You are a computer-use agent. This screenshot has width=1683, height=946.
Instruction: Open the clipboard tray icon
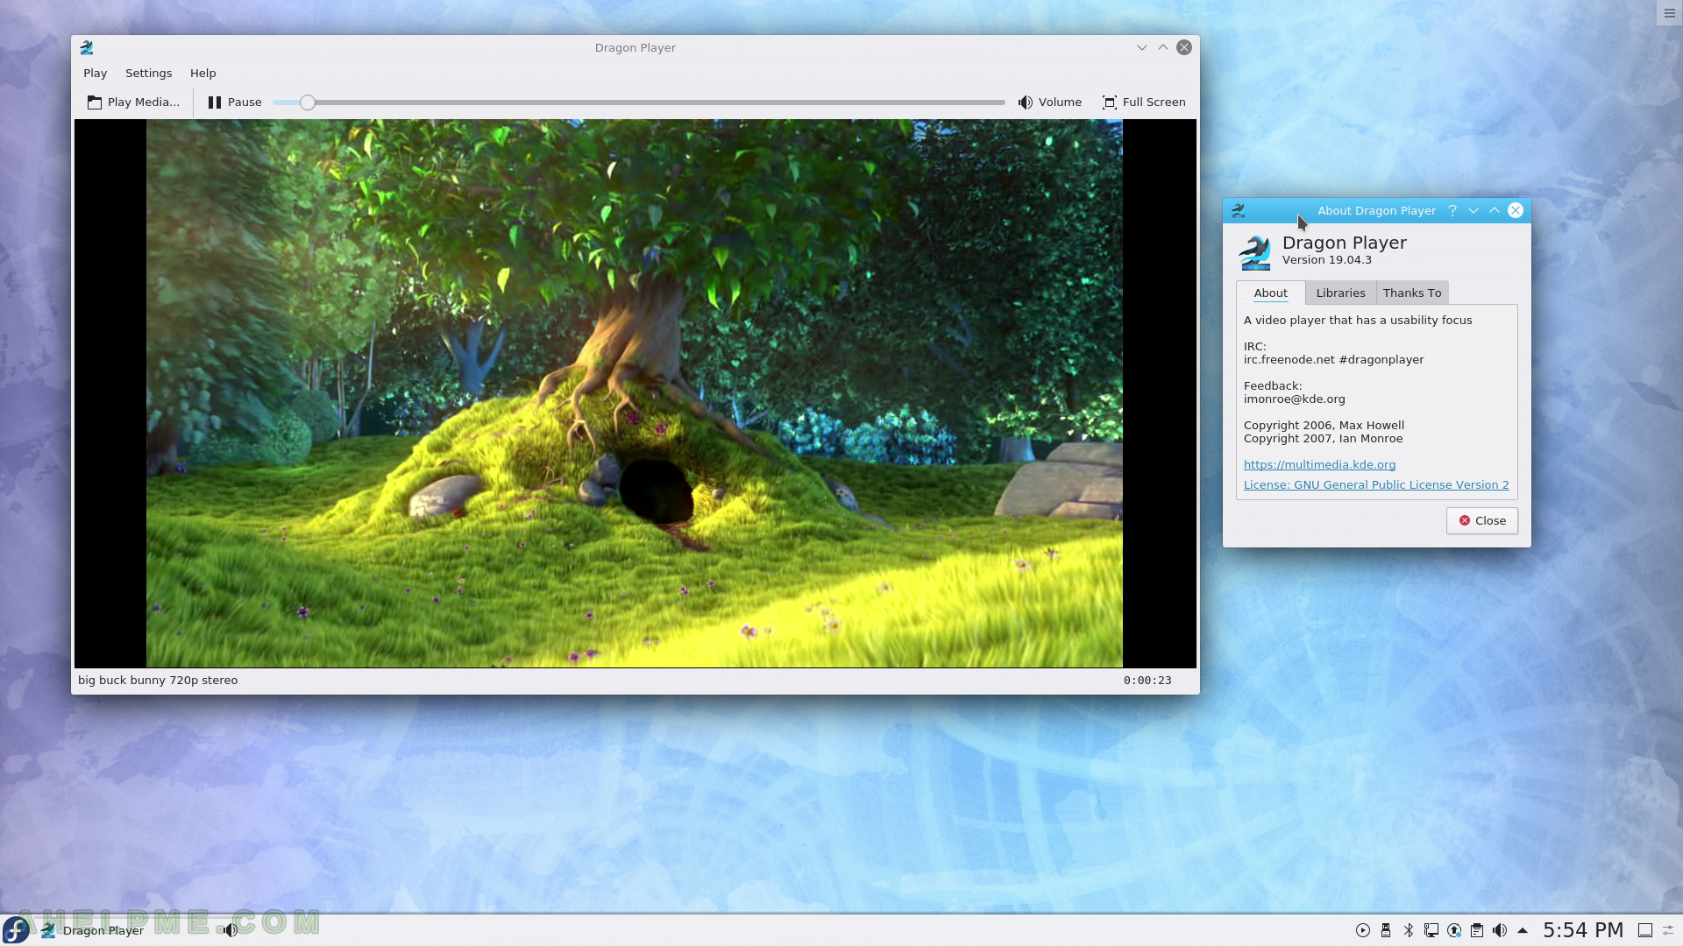coord(1477,931)
